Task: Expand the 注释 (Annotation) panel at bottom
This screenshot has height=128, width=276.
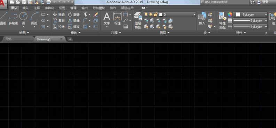Action: click(116, 33)
